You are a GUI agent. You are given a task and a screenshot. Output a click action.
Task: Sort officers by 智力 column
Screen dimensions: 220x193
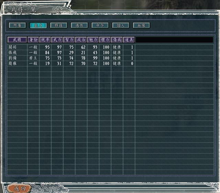[69, 40]
